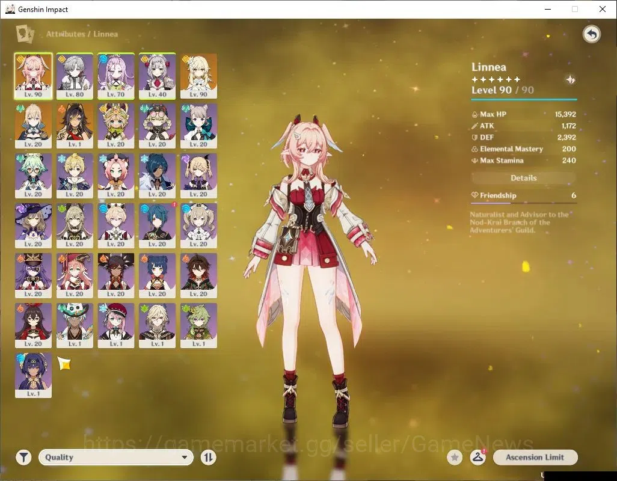Click the star favorite icon at bottom
This screenshot has height=481, width=617.
455,457
